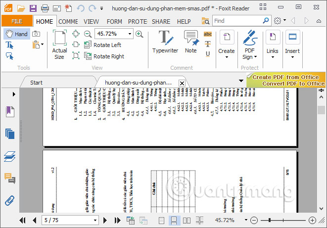Open the HELP ribbon tab

(184, 21)
